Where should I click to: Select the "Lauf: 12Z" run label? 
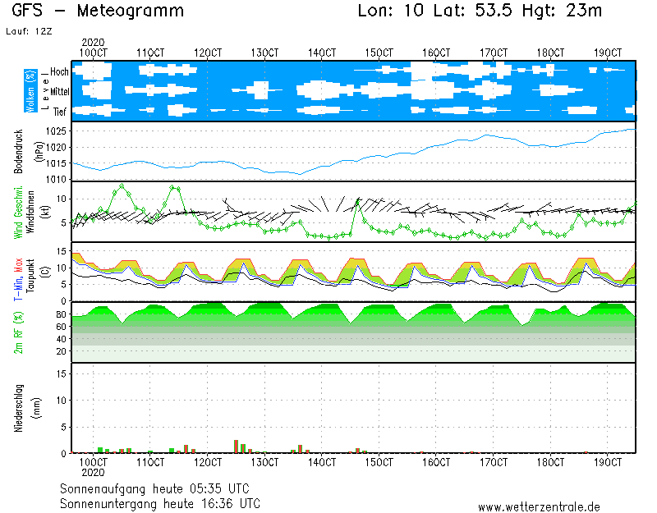29,31
